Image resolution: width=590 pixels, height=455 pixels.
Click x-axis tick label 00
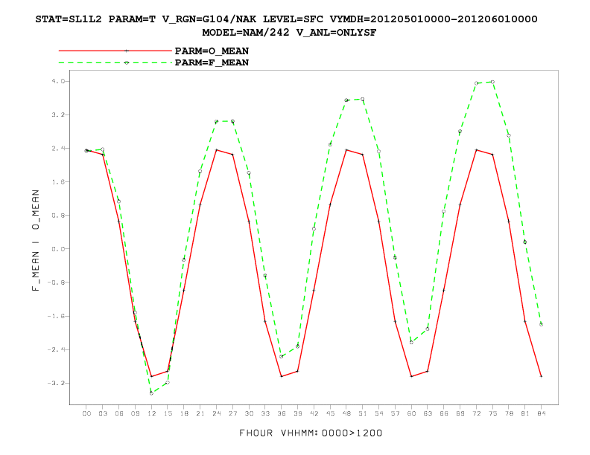pos(86,413)
